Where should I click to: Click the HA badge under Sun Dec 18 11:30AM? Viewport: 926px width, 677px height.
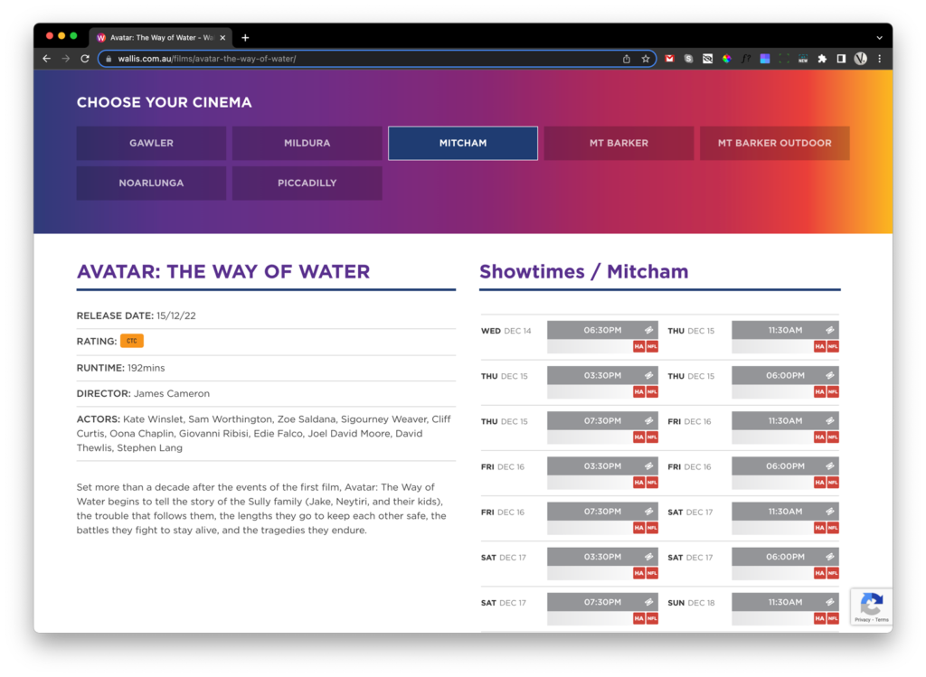coord(819,618)
